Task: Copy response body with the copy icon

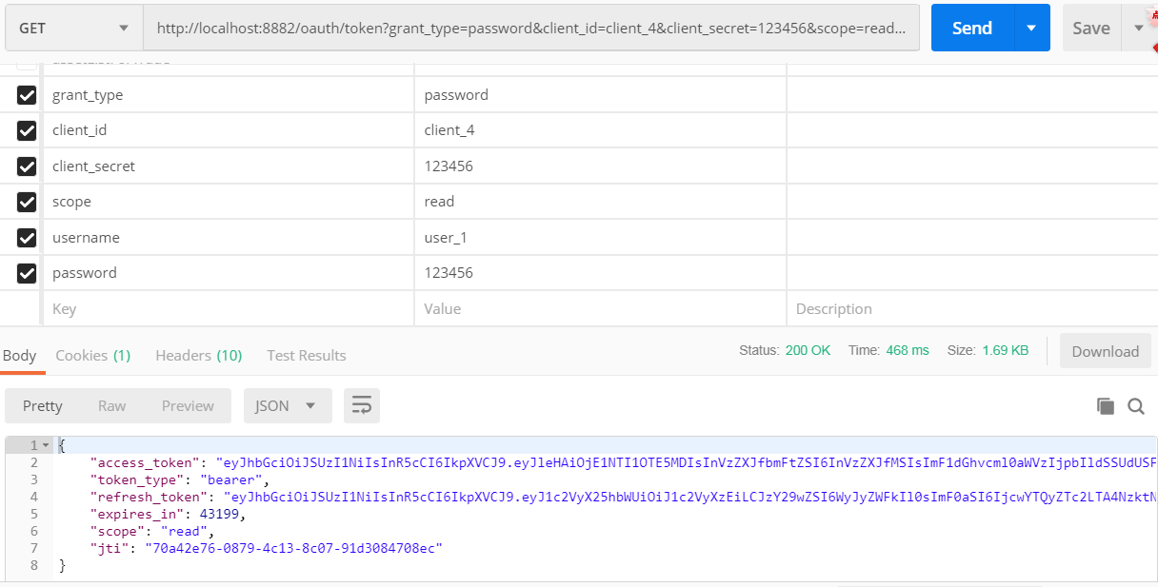Action: 1106,406
